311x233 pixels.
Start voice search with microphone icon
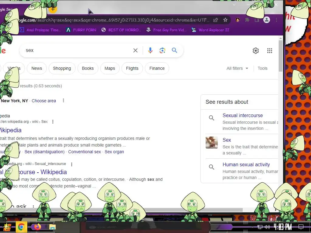pos(150,51)
